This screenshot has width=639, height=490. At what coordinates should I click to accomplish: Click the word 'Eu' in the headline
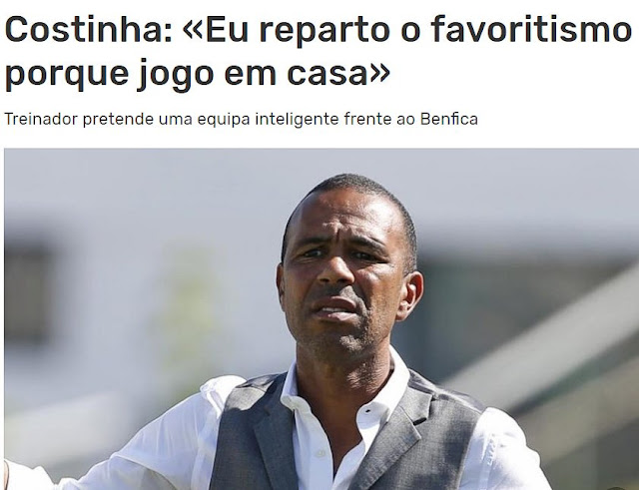[227, 29]
